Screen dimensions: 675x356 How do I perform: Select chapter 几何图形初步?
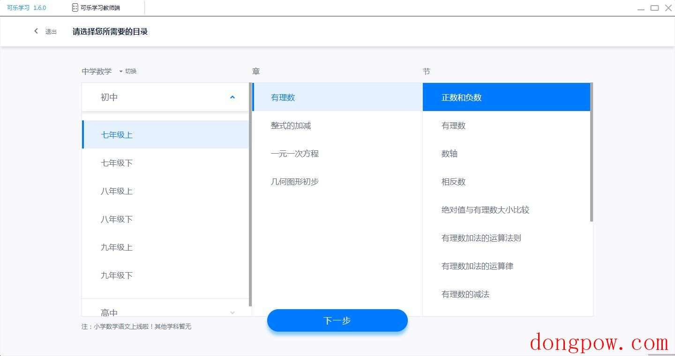coord(337,182)
